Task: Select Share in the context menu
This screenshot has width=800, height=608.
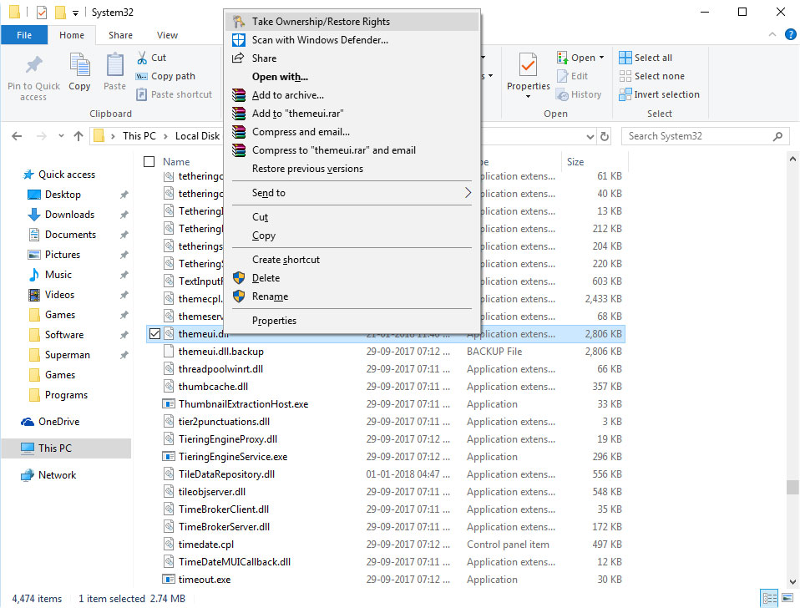Action: [x=352, y=58]
